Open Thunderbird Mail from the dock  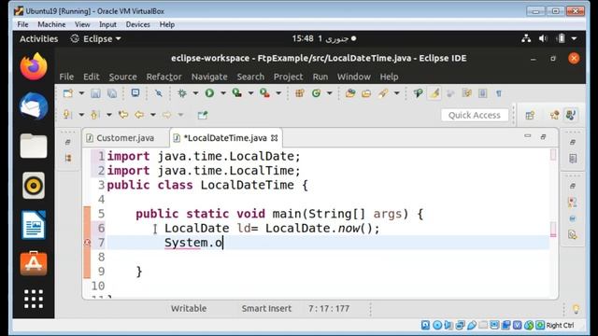[34, 106]
